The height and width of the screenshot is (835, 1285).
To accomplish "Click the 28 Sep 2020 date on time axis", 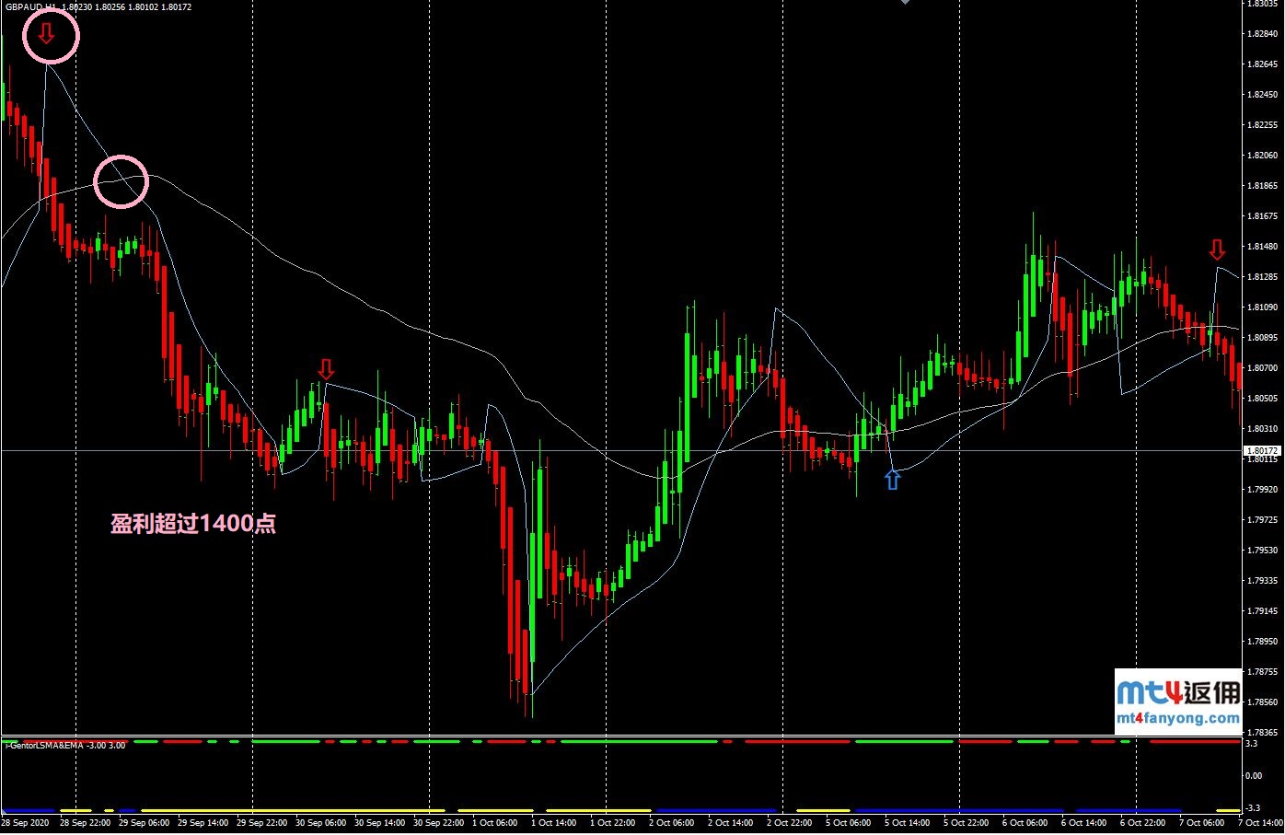I will pyautogui.click(x=26, y=822).
